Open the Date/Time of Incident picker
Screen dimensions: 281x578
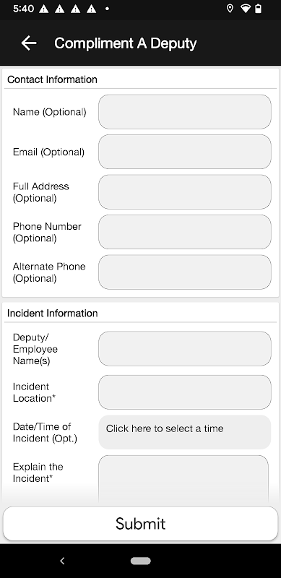click(x=185, y=432)
